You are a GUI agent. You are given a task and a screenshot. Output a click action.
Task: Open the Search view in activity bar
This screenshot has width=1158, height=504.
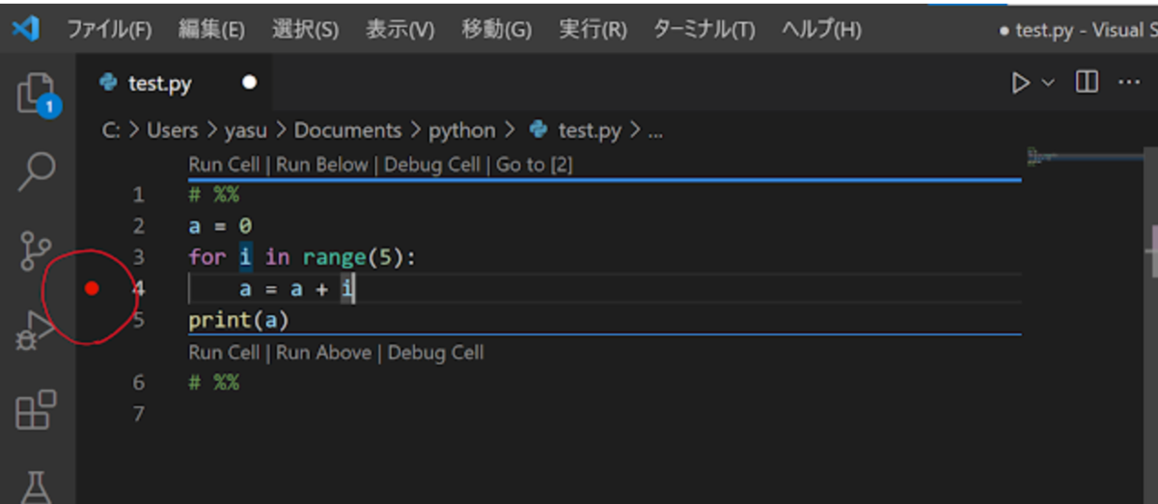tap(38, 171)
